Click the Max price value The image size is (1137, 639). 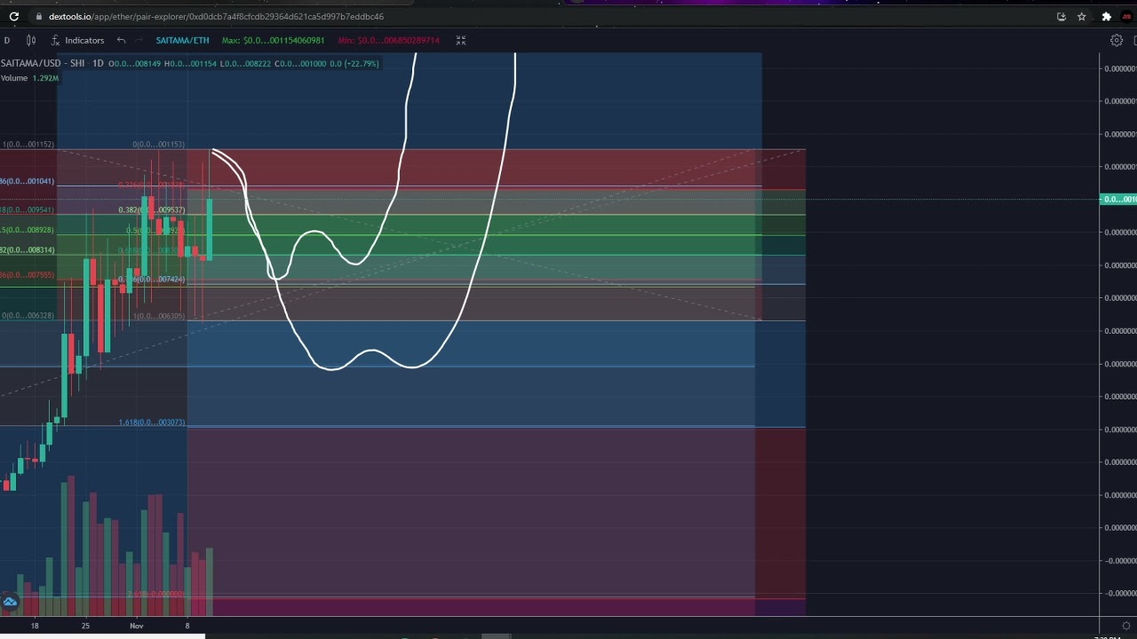coord(273,40)
